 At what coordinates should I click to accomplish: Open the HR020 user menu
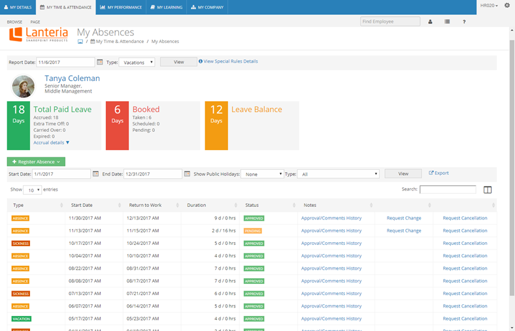(x=489, y=6)
